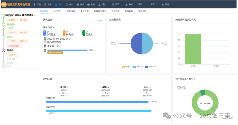The width and height of the screenshot is (238, 125).
Task: Click the 缺陷管理 button under 测试中
Action: (x=12, y=54)
